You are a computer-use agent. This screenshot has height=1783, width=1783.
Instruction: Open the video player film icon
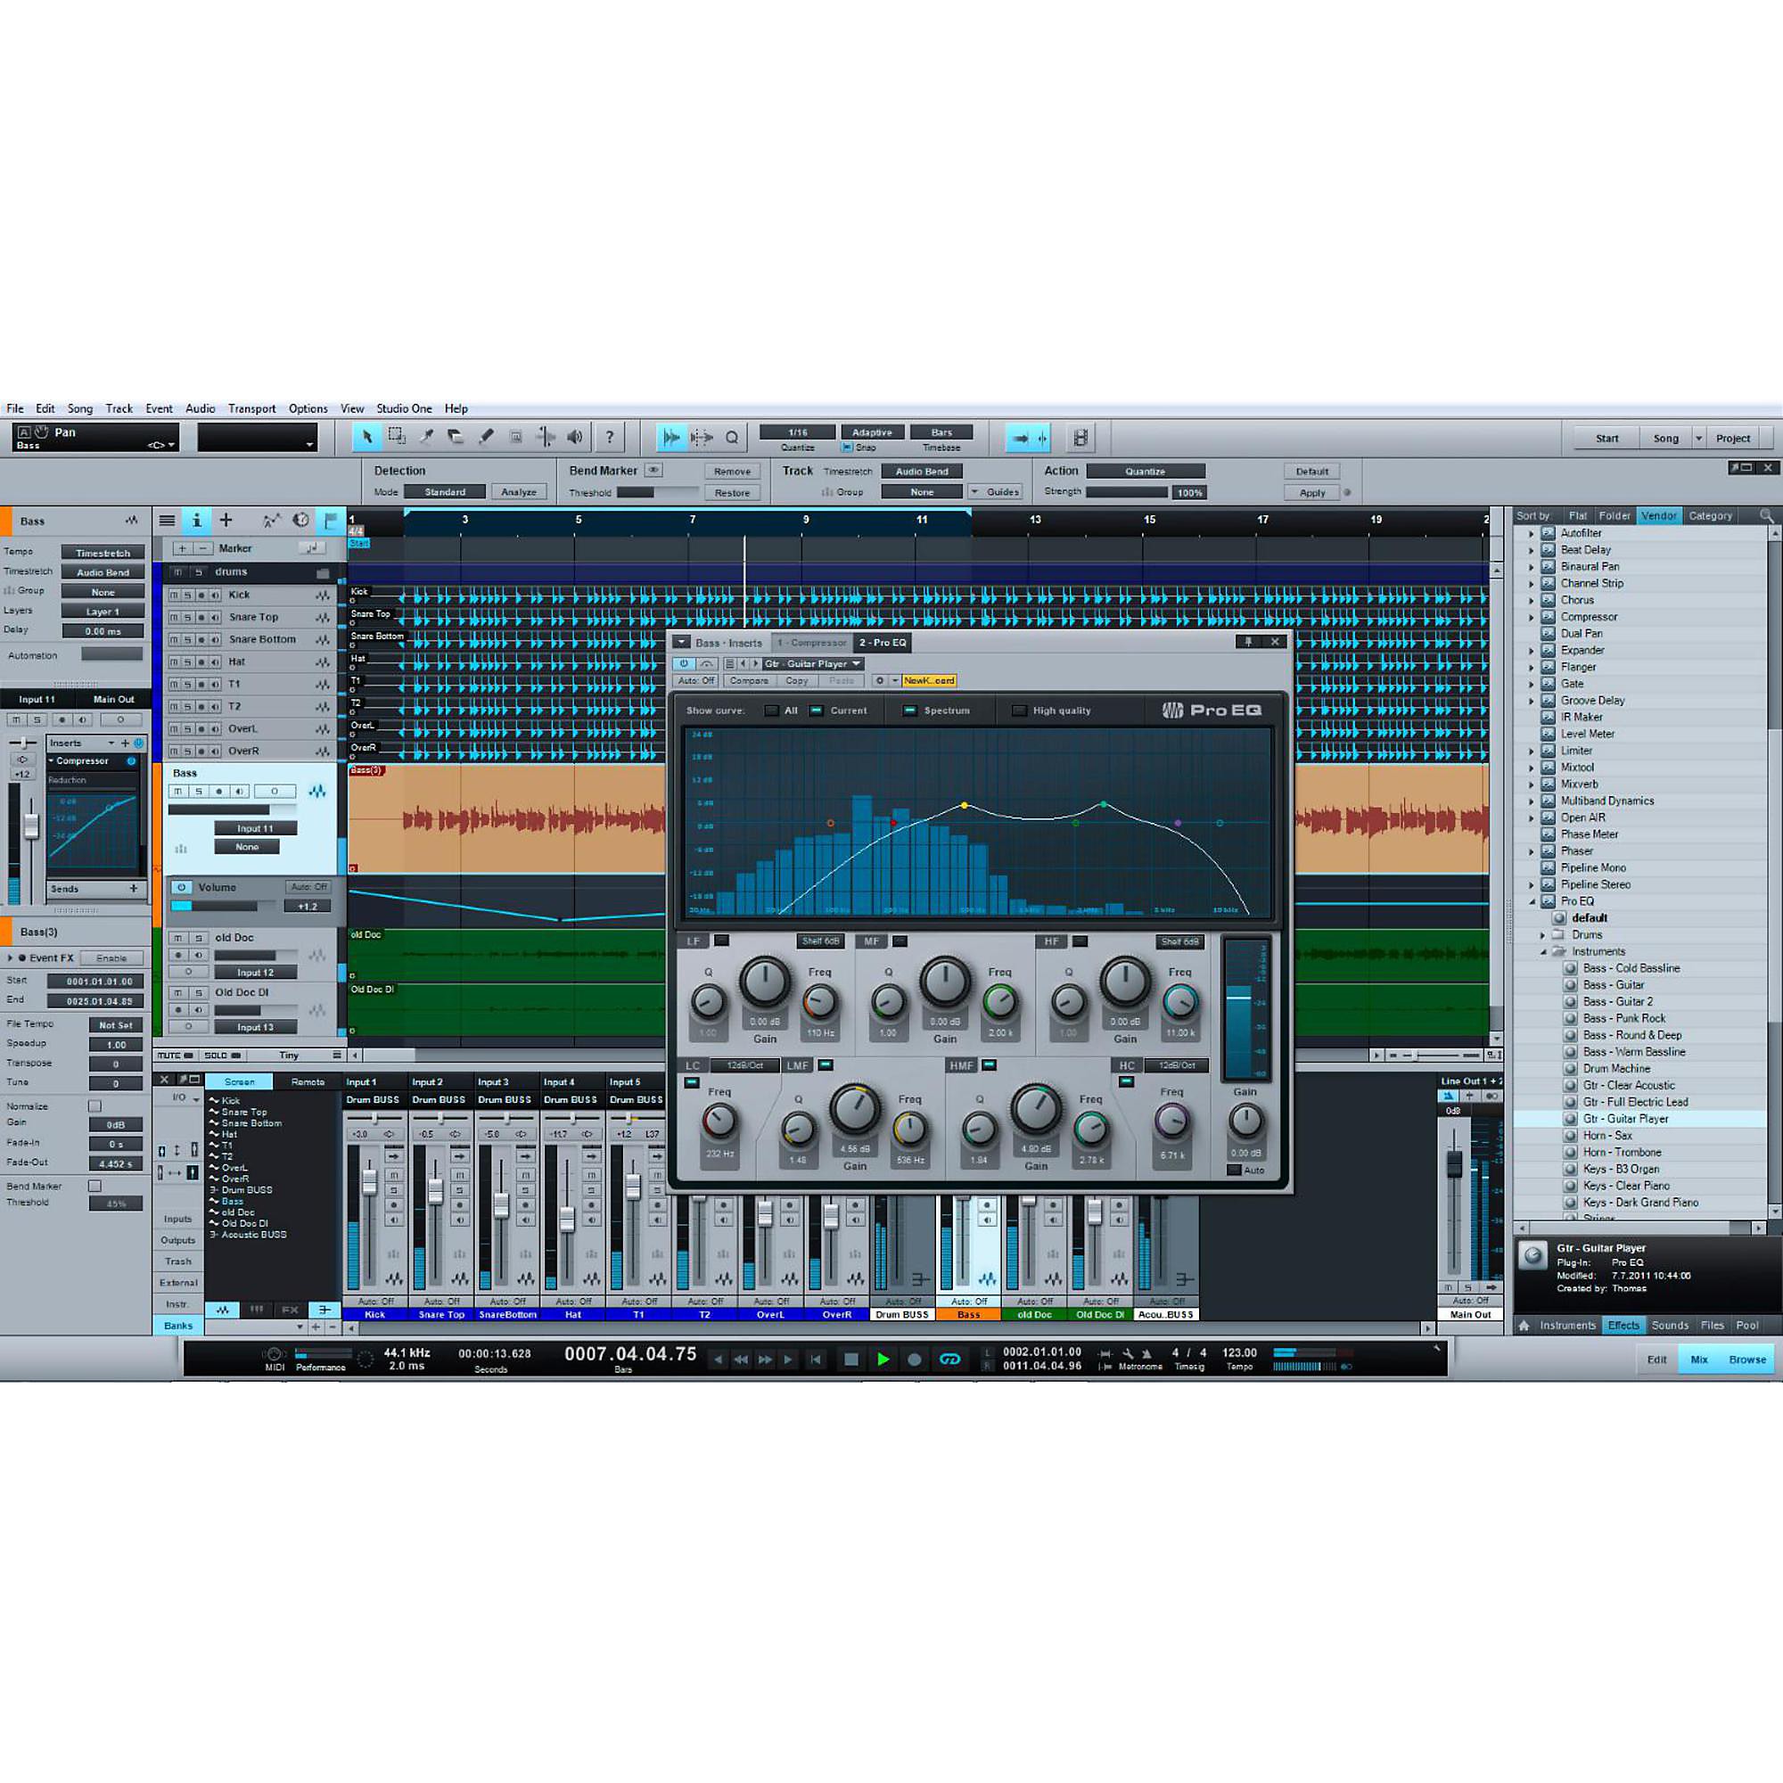coord(1080,438)
